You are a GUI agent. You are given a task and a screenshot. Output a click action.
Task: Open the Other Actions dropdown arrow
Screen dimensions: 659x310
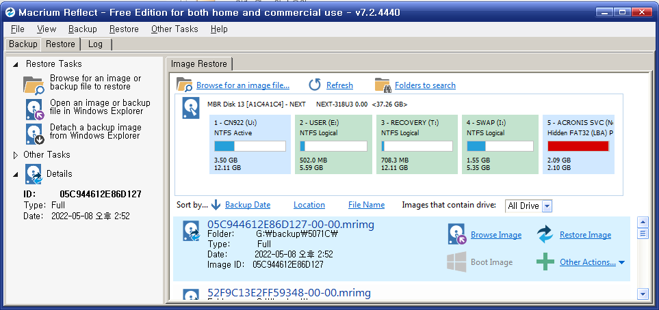(621, 262)
